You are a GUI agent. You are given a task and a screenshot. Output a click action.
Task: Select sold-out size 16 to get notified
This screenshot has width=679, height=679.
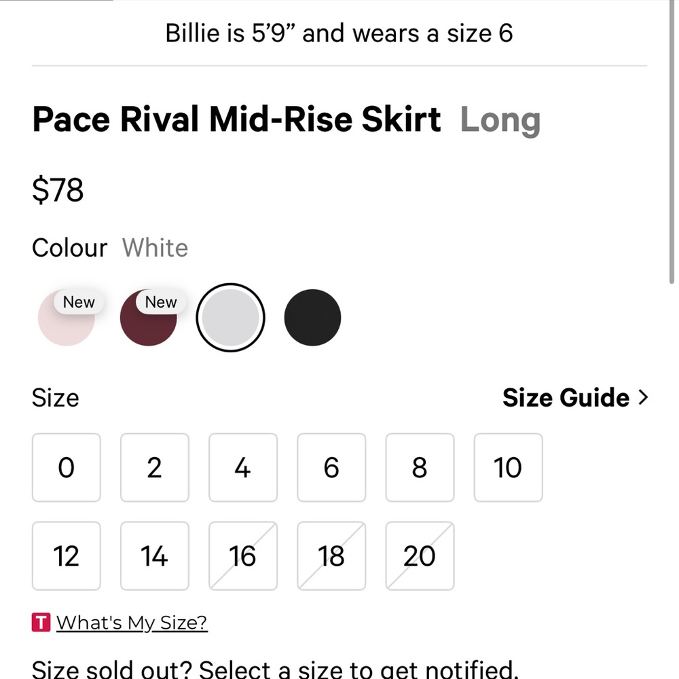pos(242,556)
